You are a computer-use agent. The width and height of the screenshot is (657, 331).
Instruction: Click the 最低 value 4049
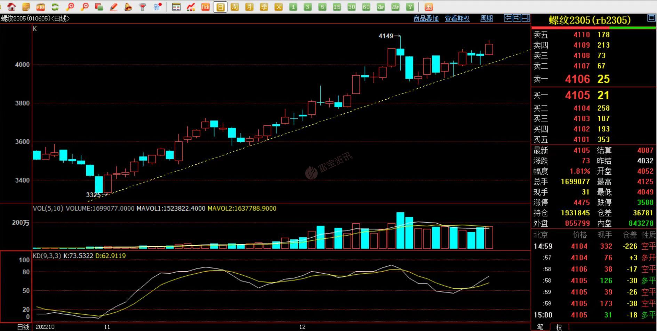[x=645, y=192]
